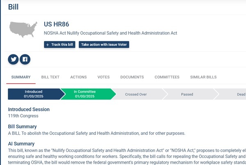View the Votes tab

[103, 77]
